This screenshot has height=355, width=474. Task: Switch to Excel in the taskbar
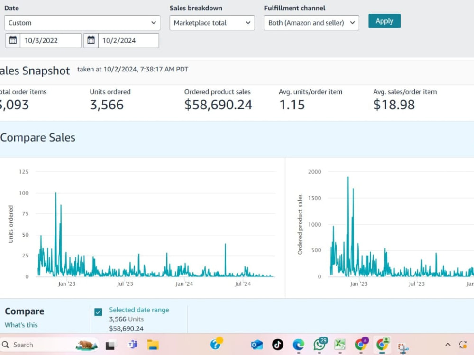340,345
